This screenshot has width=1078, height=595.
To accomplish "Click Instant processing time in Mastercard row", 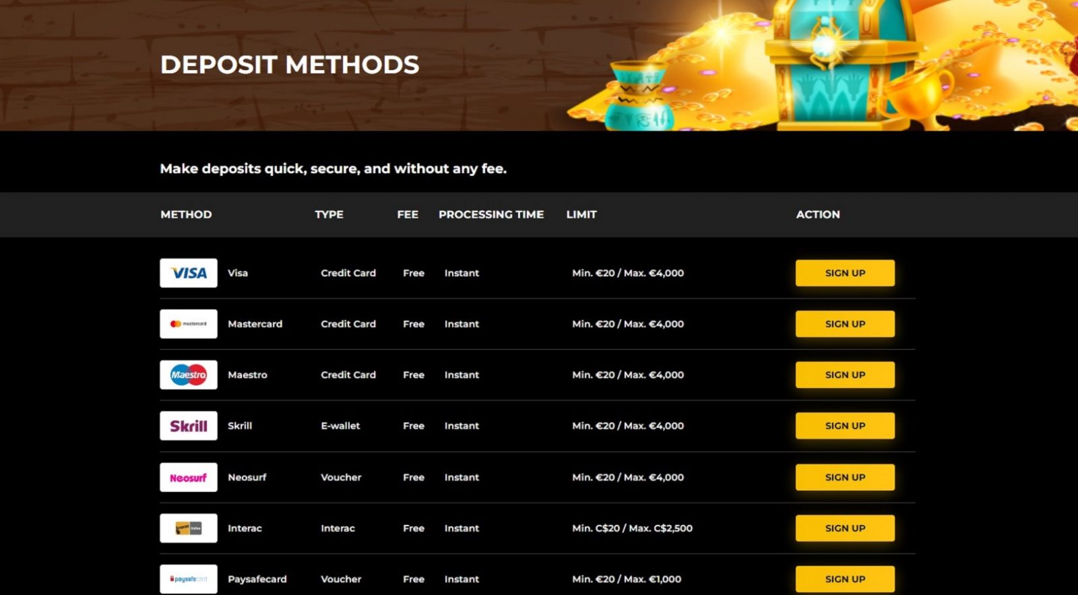I will pos(462,324).
